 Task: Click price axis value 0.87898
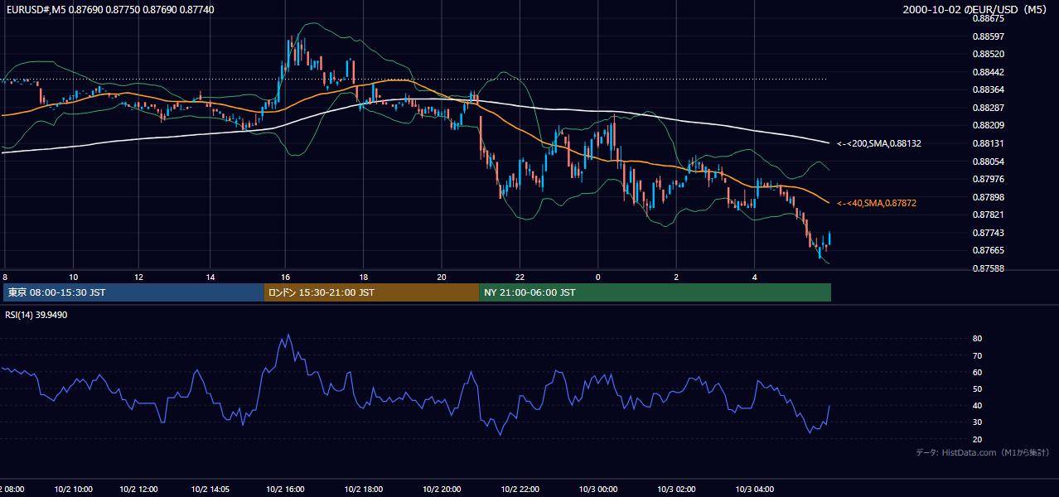tap(988, 197)
